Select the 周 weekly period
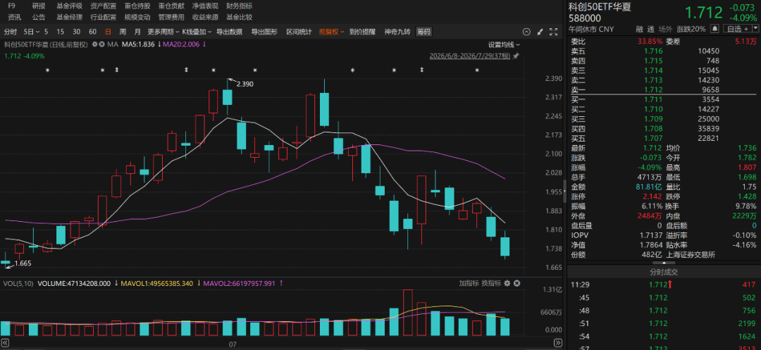 123,32
